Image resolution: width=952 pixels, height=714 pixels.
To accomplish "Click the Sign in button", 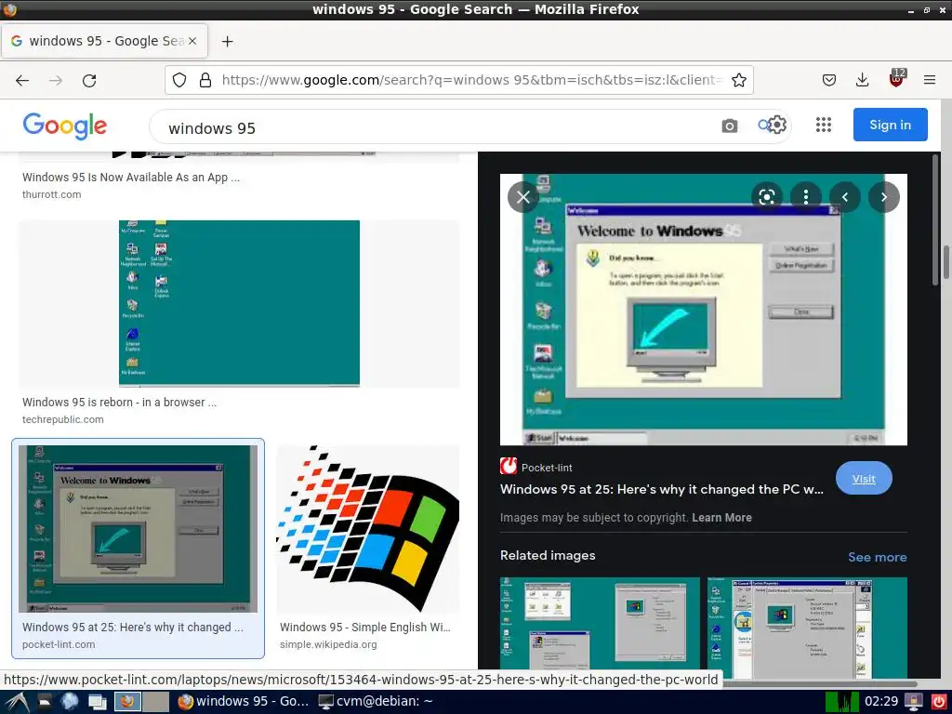I will [890, 125].
